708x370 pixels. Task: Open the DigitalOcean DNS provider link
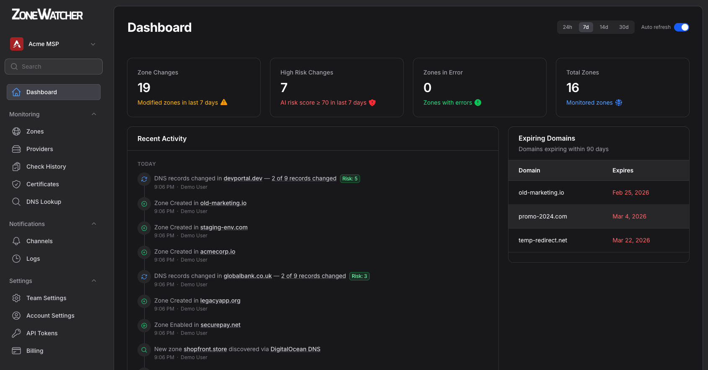[296, 349]
